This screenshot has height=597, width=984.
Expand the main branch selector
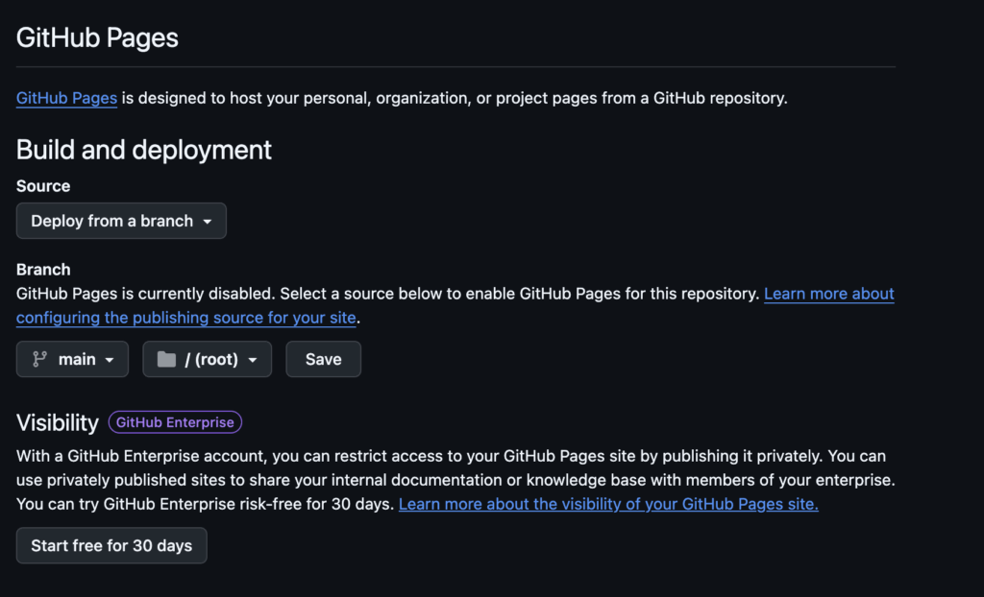(x=72, y=359)
